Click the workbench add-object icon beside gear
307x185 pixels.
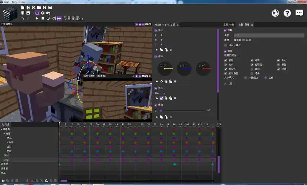(x=48, y=13)
